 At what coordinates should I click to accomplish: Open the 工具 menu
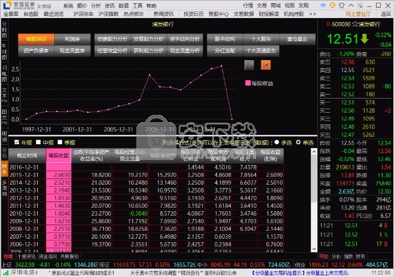pyautogui.click(x=137, y=6)
